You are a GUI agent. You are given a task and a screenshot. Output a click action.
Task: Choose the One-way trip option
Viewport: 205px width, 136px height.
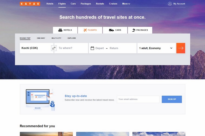click(41, 38)
